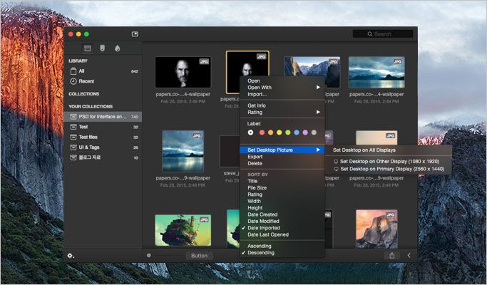Click JPG badge on the selected thumbnail
The width and height of the screenshot is (487, 285).
(x=261, y=56)
